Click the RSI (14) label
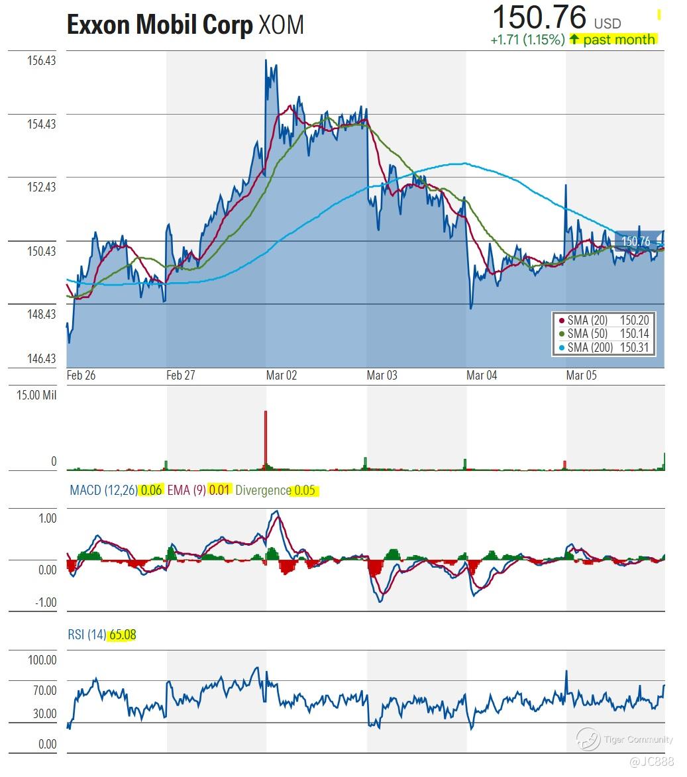The image size is (687, 777). pos(87,635)
